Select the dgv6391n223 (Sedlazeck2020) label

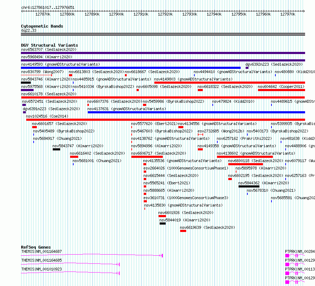[51, 109]
